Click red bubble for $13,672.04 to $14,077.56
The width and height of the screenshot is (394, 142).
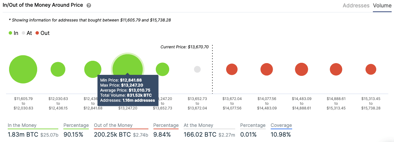point(232,69)
